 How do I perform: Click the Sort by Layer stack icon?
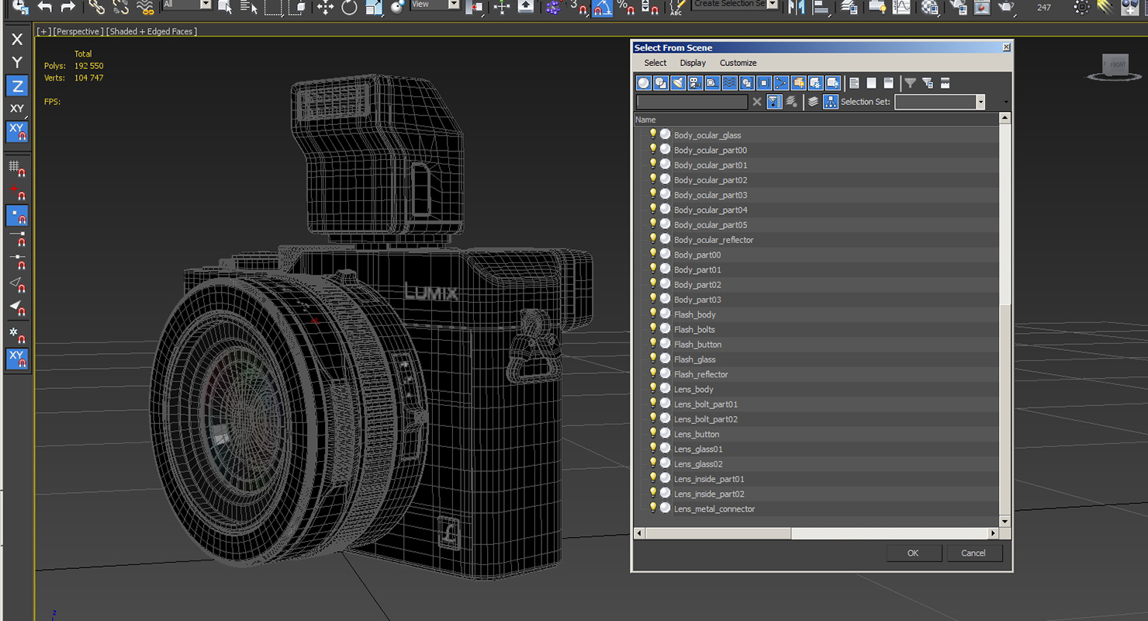coord(813,102)
